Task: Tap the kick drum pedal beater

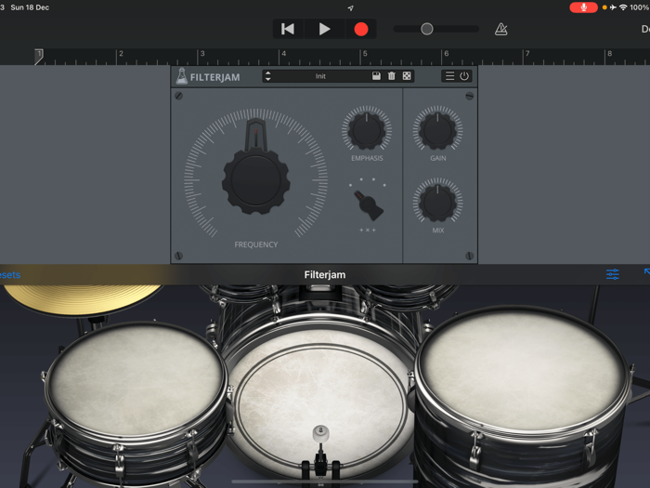Action: pyautogui.click(x=320, y=433)
